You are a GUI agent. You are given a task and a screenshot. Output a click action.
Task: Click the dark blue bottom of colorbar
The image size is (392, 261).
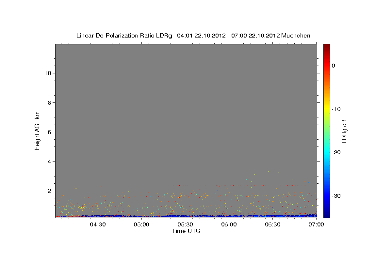[327, 215]
